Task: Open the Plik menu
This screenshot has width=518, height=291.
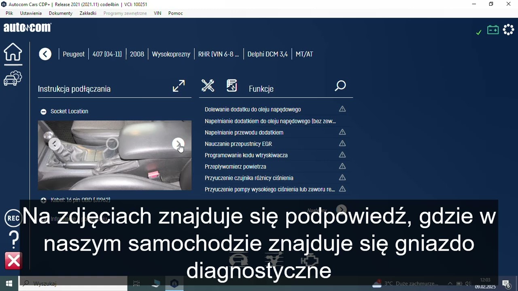Action: [9, 13]
